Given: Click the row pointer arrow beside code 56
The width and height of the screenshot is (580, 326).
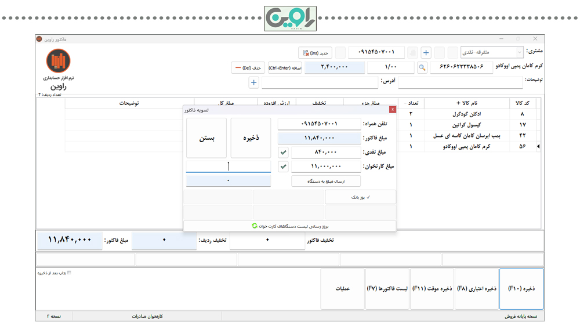Looking at the screenshot, I should coord(538,147).
